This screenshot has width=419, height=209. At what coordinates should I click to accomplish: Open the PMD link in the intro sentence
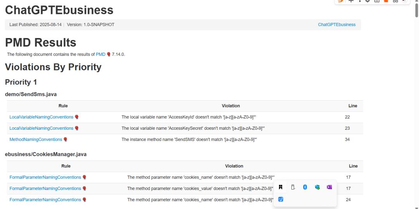pos(100,54)
